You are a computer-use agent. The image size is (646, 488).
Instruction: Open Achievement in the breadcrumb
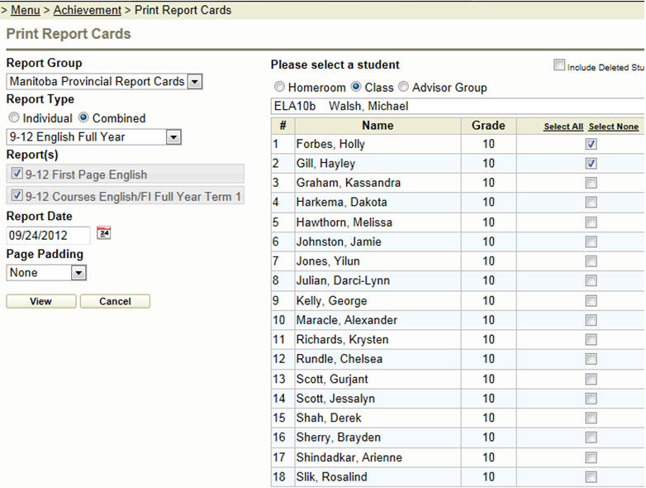coord(87,11)
